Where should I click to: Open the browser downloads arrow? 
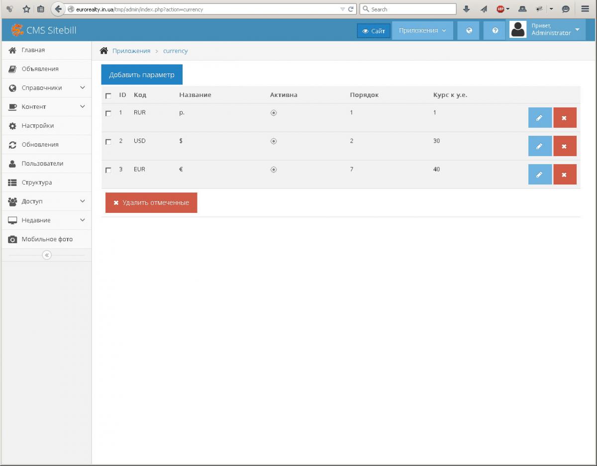pyautogui.click(x=466, y=9)
